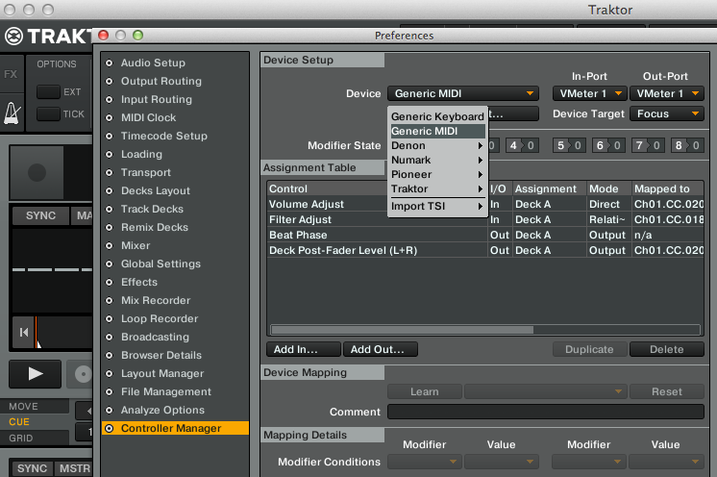Viewport: 717px width, 477px height.
Task: Click the Learn button
Action: tap(425, 392)
